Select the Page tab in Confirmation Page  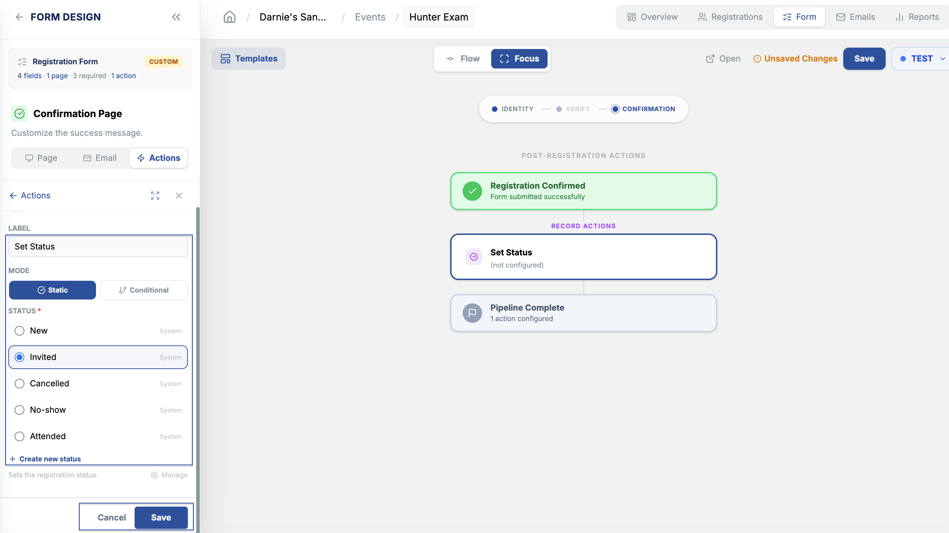(41, 158)
